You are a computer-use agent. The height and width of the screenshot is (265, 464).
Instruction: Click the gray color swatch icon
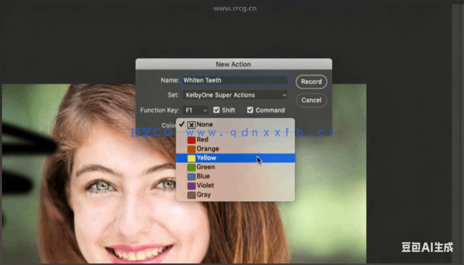click(x=191, y=195)
